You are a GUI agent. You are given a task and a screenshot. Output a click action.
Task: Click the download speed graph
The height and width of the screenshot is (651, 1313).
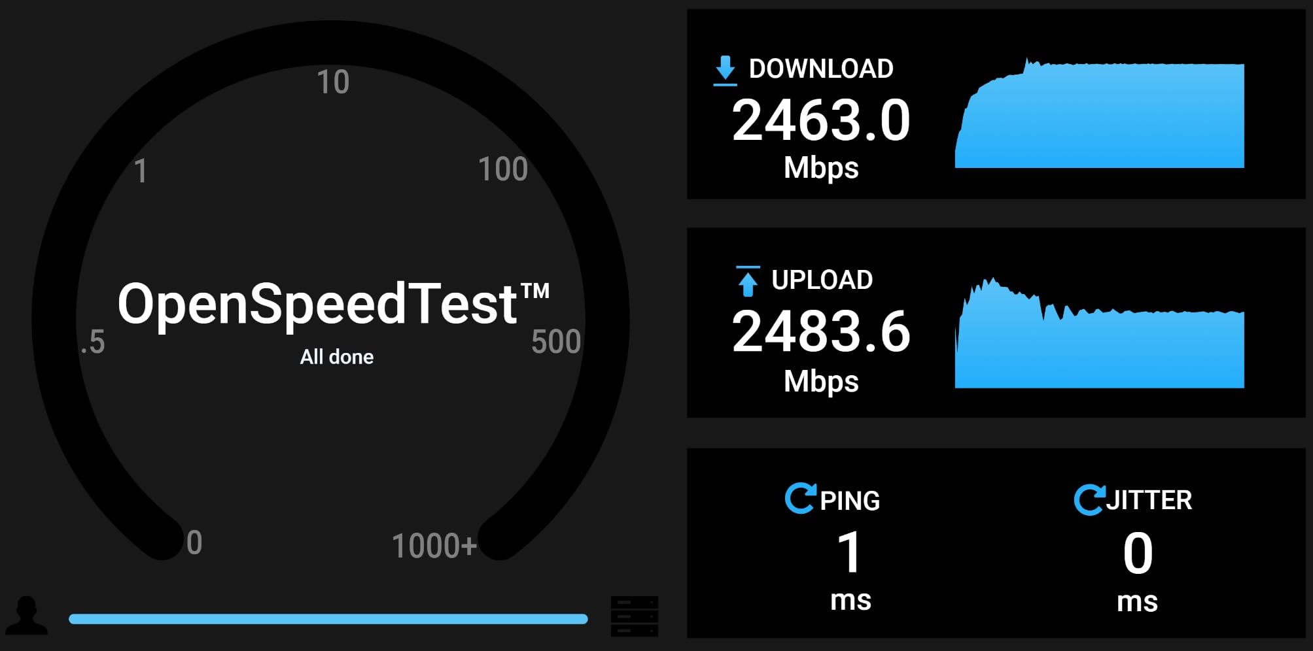(x=1100, y=113)
